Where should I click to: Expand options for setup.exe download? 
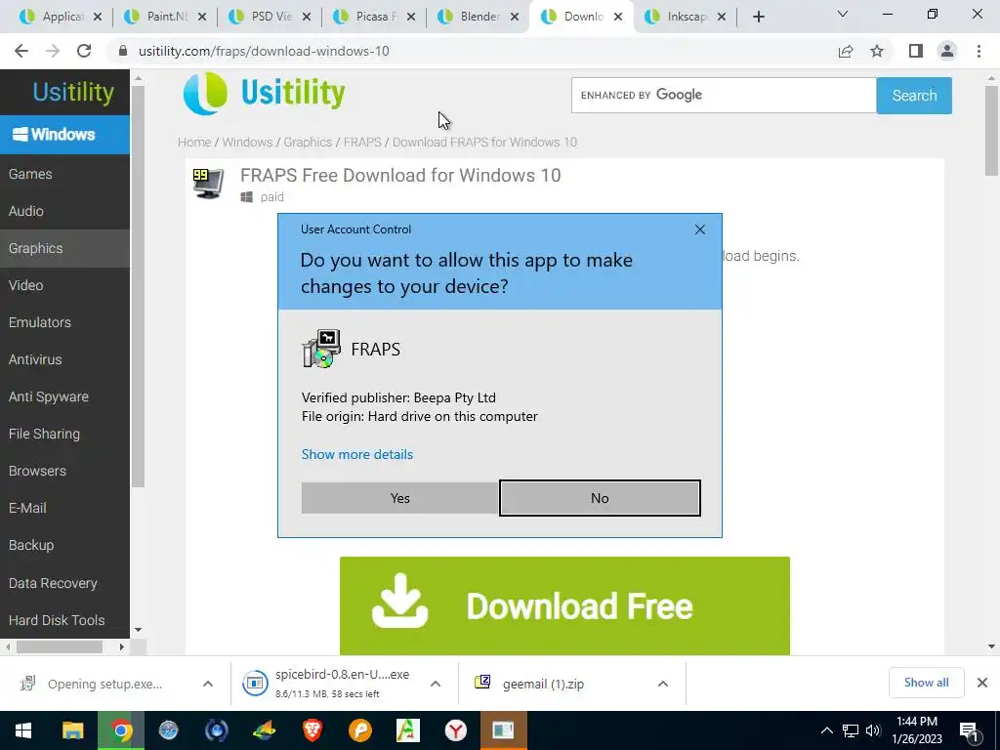tap(208, 684)
